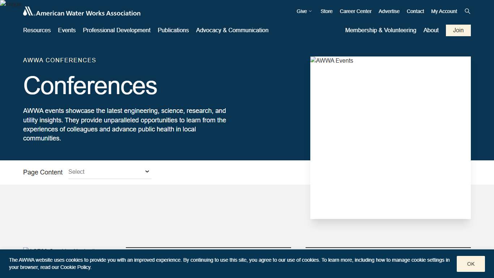Open My Account link

444,11
